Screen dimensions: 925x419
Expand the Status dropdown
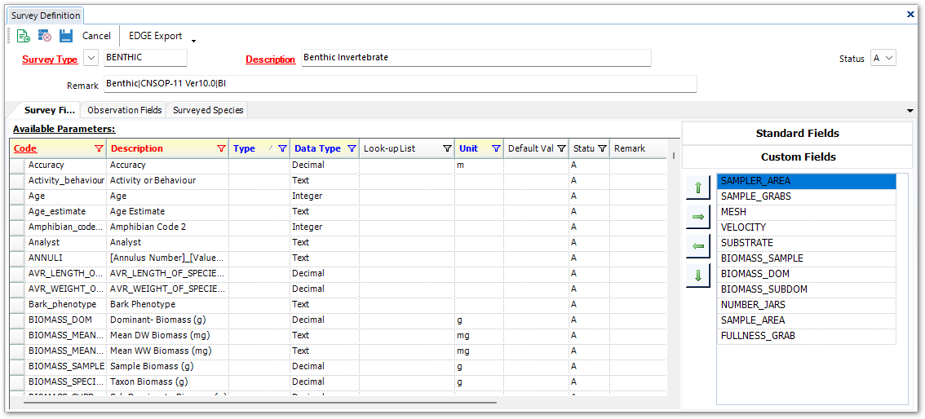[x=889, y=58]
